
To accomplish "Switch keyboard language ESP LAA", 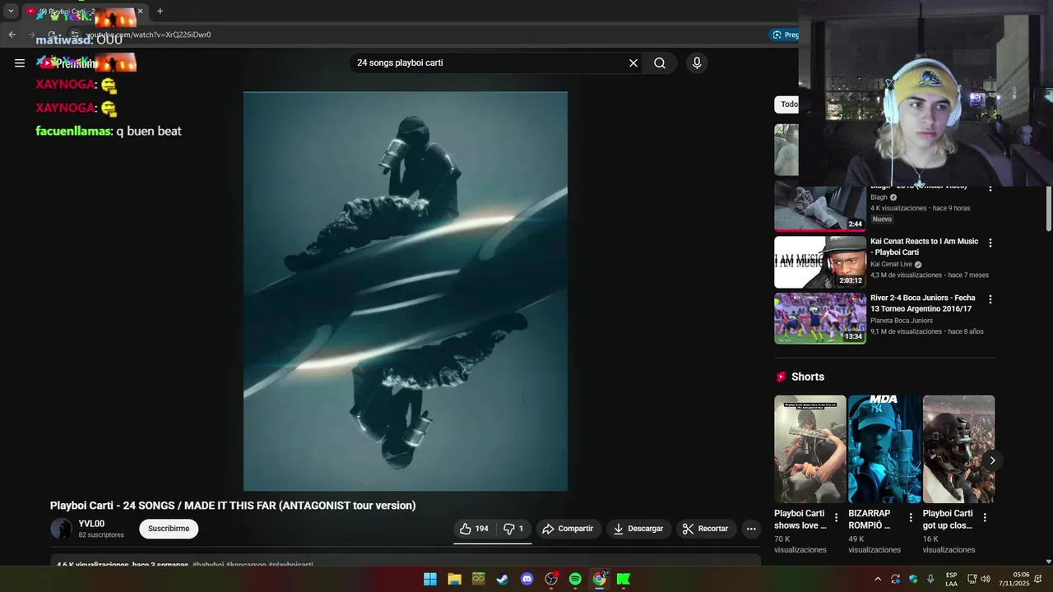I will 952,579.
